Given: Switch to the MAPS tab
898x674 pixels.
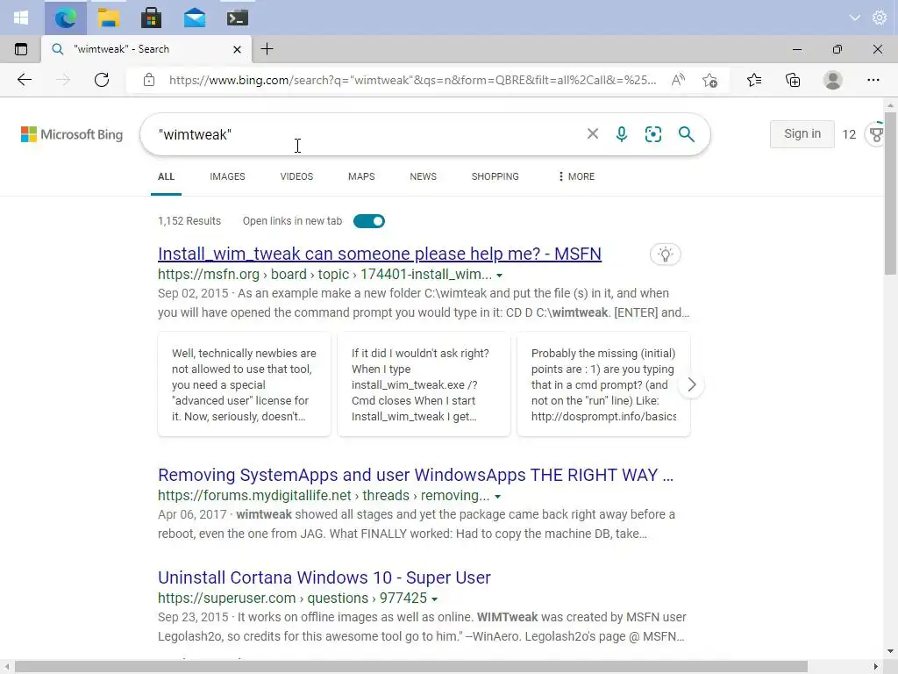Looking at the screenshot, I should point(361,176).
